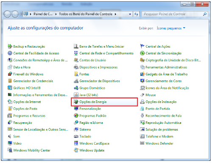Open the Solução de problemas link

[x=162, y=129]
